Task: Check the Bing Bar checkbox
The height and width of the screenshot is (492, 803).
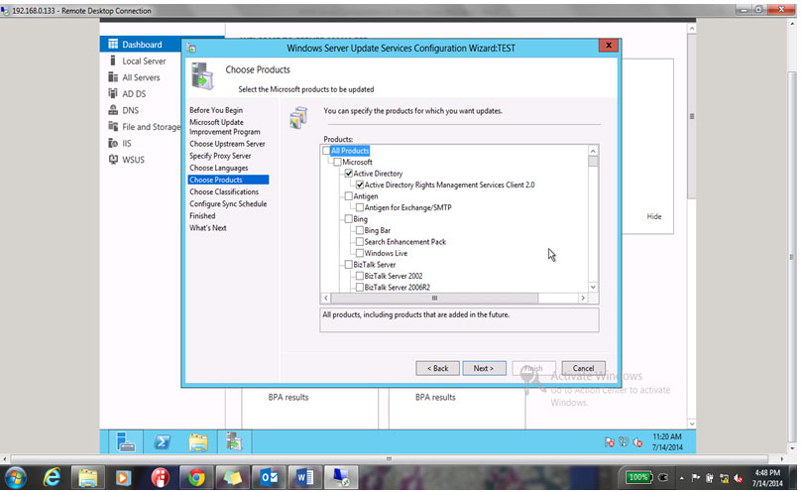Action: pos(360,230)
